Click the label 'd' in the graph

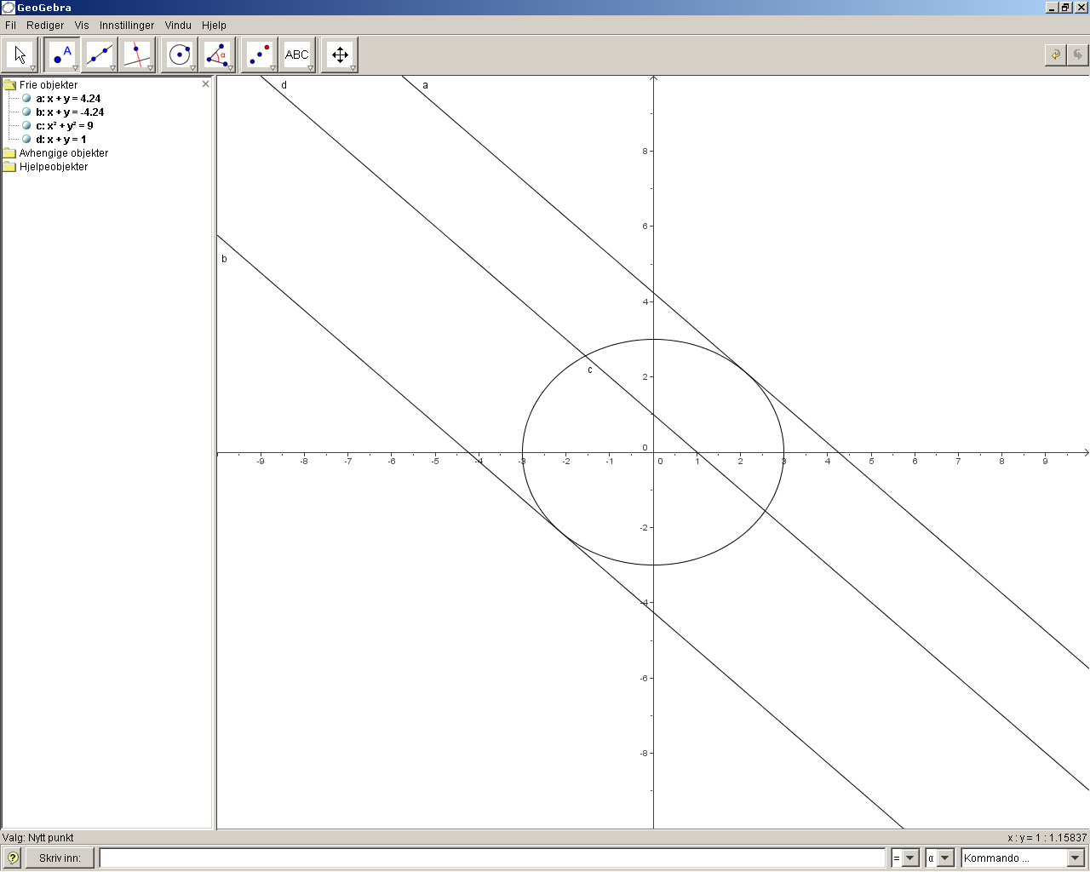tap(284, 85)
